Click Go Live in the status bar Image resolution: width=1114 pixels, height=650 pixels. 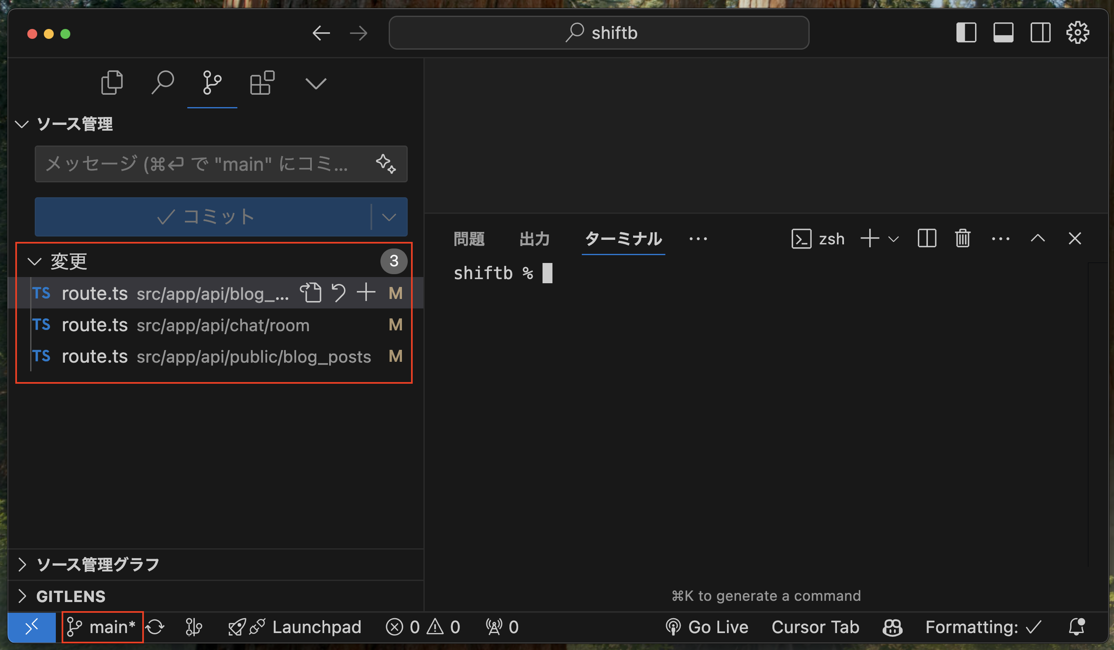tap(707, 627)
